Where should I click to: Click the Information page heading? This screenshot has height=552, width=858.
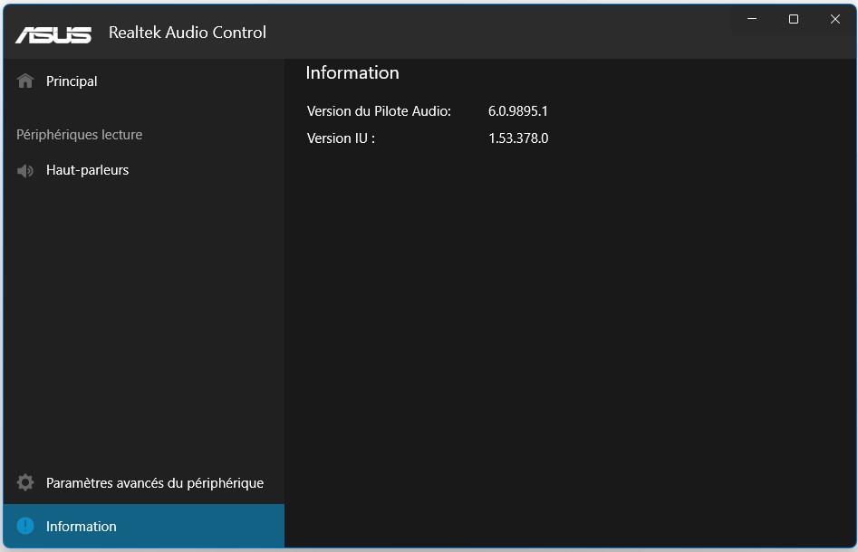352,73
